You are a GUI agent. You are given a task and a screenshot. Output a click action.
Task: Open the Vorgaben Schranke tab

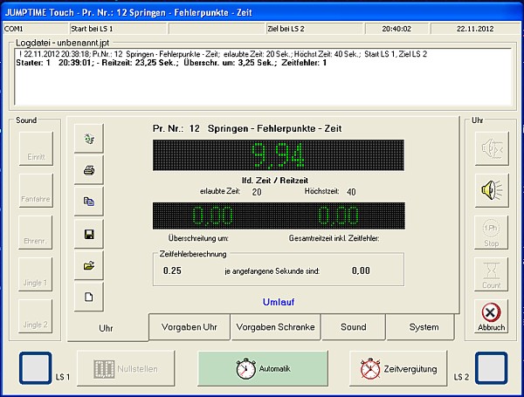[x=275, y=327]
